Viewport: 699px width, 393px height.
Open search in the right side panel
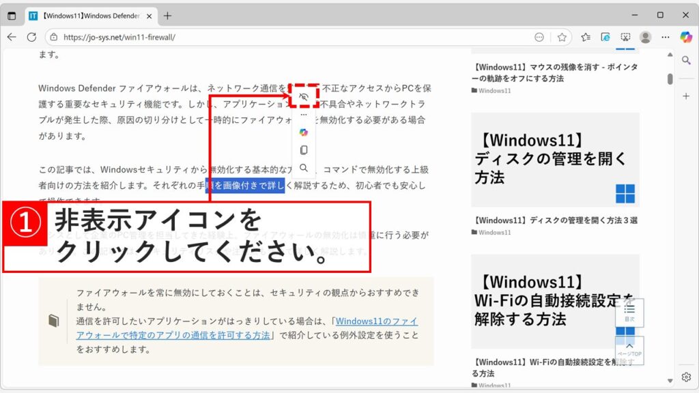click(x=687, y=60)
